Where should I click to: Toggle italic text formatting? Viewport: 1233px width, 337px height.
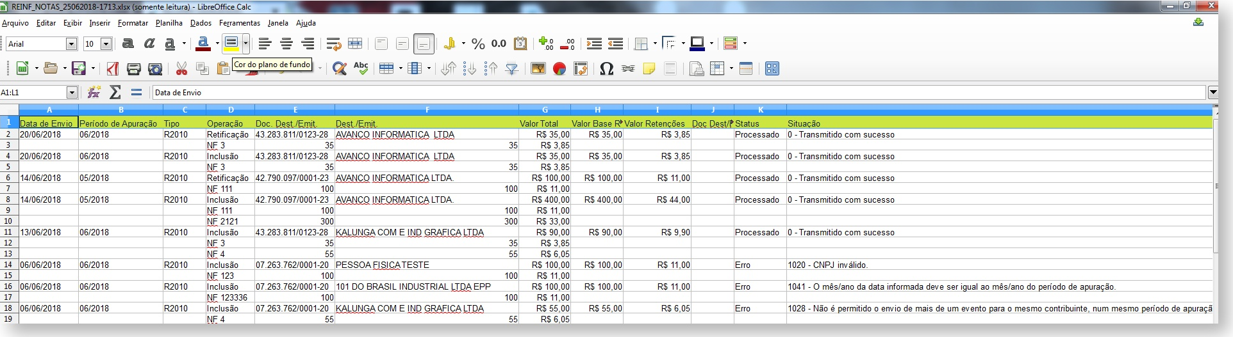149,43
